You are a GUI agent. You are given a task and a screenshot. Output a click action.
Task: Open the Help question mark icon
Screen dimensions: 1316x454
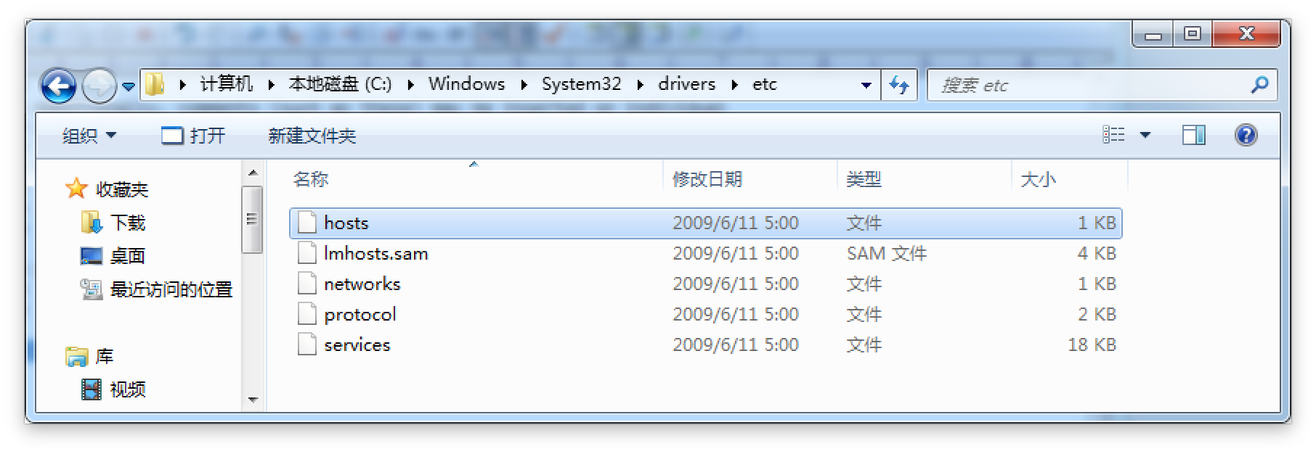(1246, 135)
